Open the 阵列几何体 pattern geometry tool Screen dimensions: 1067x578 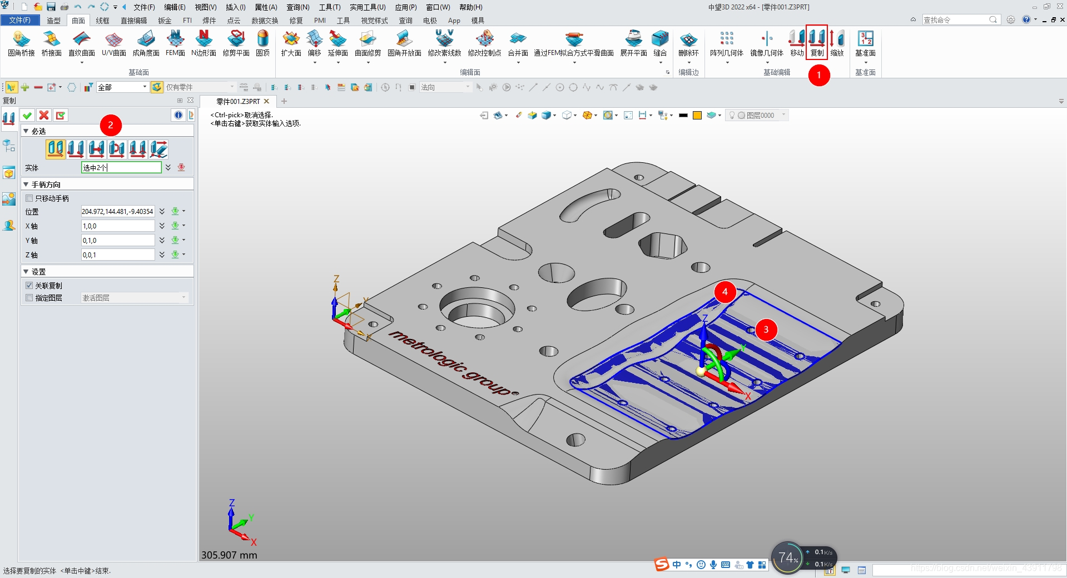[x=726, y=43]
